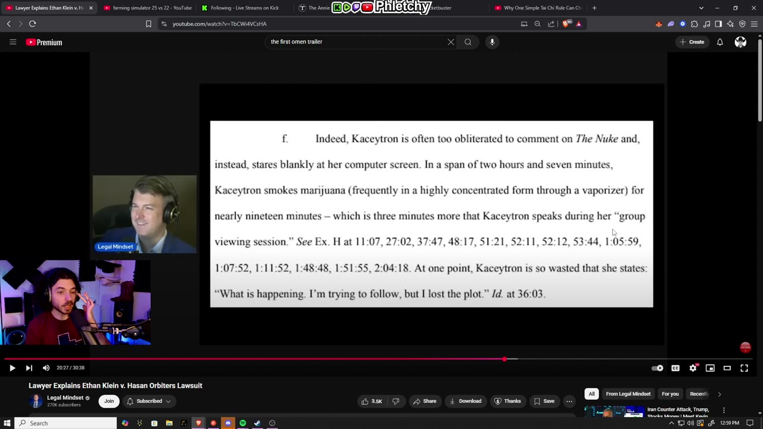Go to YouTube Premium home logo
Viewport: 763px width, 429px height.
coord(44,42)
